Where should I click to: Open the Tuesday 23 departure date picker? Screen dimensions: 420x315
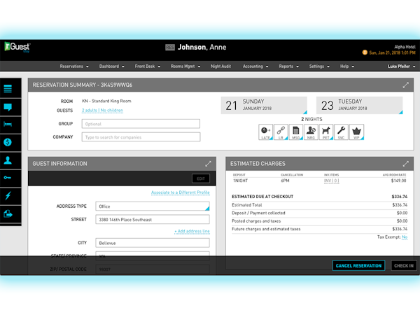(x=359, y=106)
